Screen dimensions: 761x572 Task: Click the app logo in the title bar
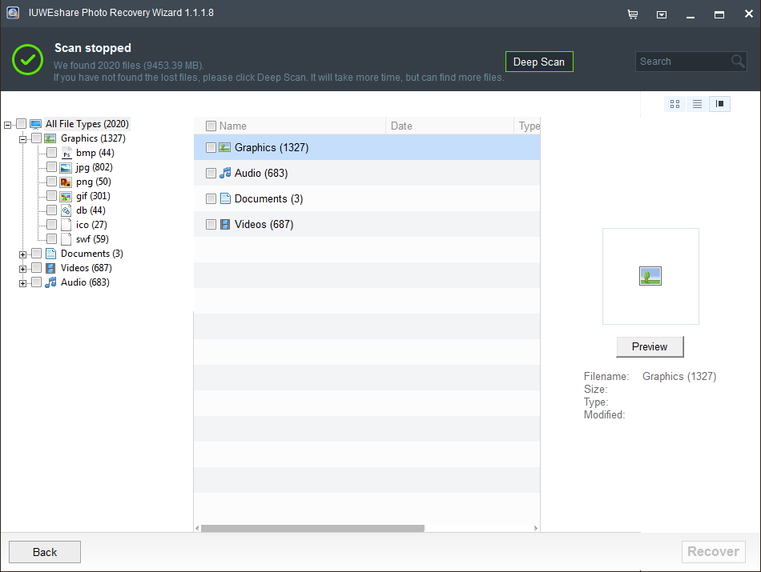coord(13,13)
